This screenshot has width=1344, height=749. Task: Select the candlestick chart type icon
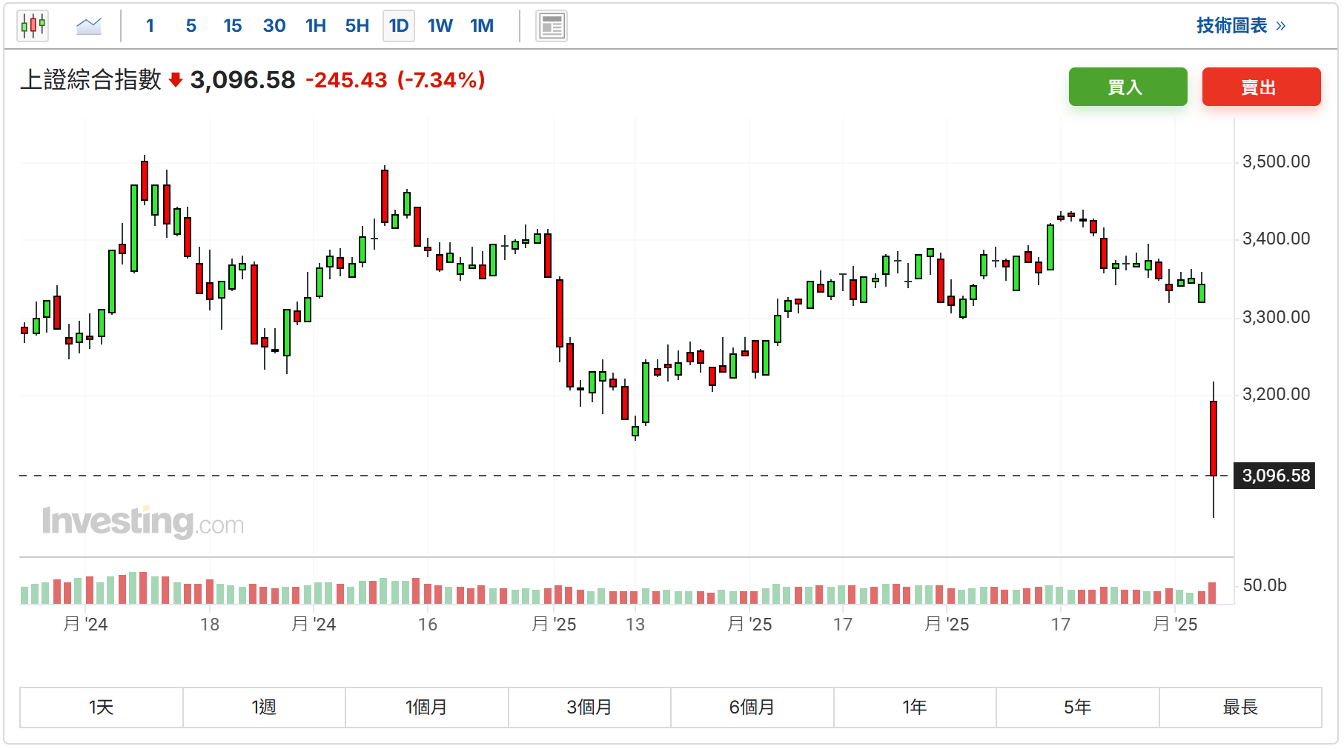tap(33, 26)
